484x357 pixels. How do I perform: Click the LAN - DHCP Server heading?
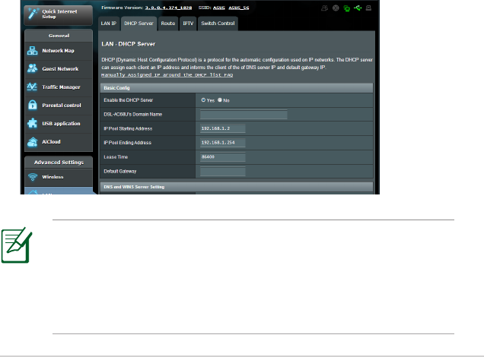[x=128, y=44]
